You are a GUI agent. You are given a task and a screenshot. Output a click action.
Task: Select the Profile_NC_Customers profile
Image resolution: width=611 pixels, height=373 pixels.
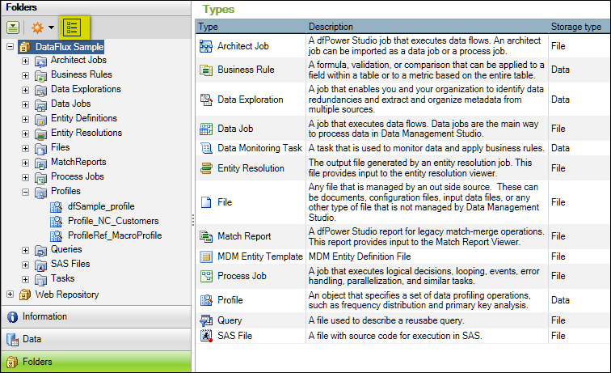[112, 221]
